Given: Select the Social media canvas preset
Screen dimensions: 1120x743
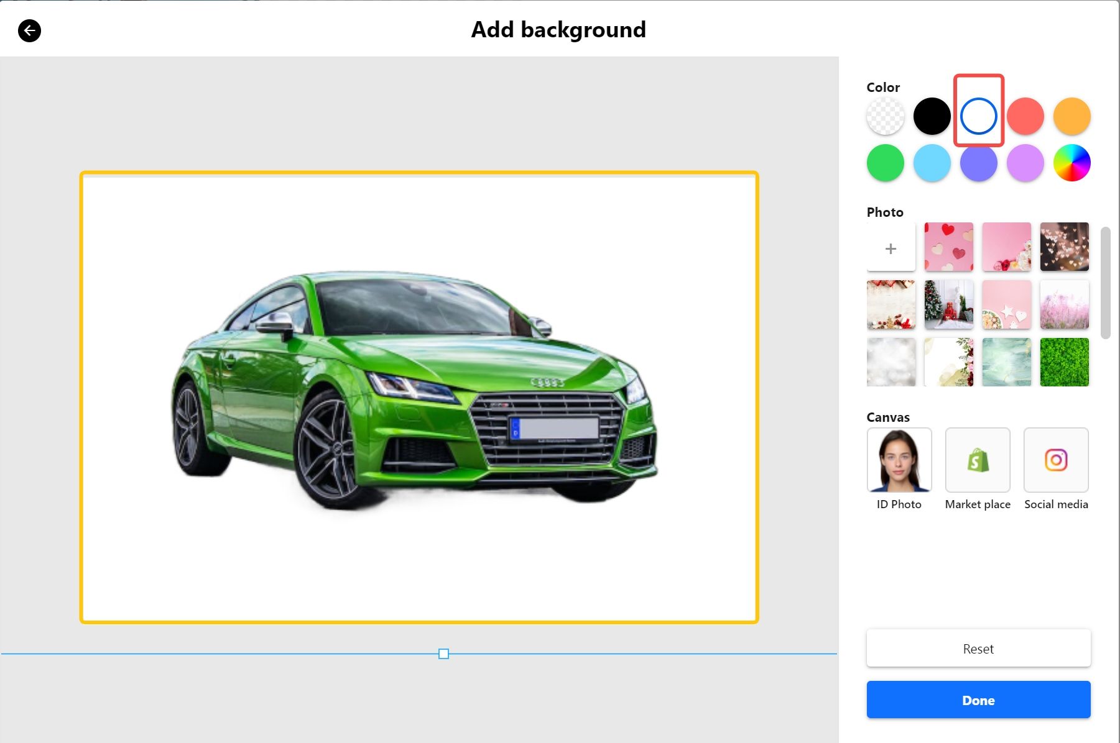Looking at the screenshot, I should (1055, 460).
